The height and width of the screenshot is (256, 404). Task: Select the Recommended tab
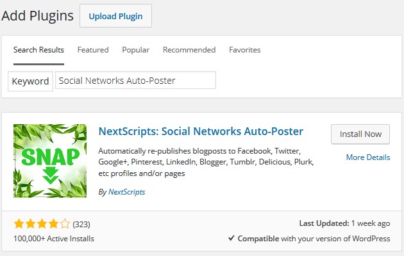pyautogui.click(x=189, y=50)
